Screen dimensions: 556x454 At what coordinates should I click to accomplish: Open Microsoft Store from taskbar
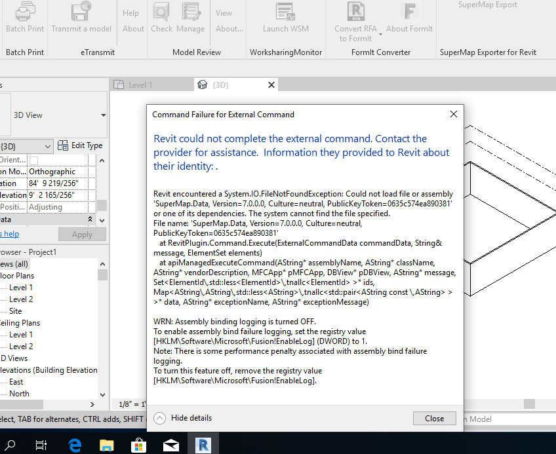point(138,445)
